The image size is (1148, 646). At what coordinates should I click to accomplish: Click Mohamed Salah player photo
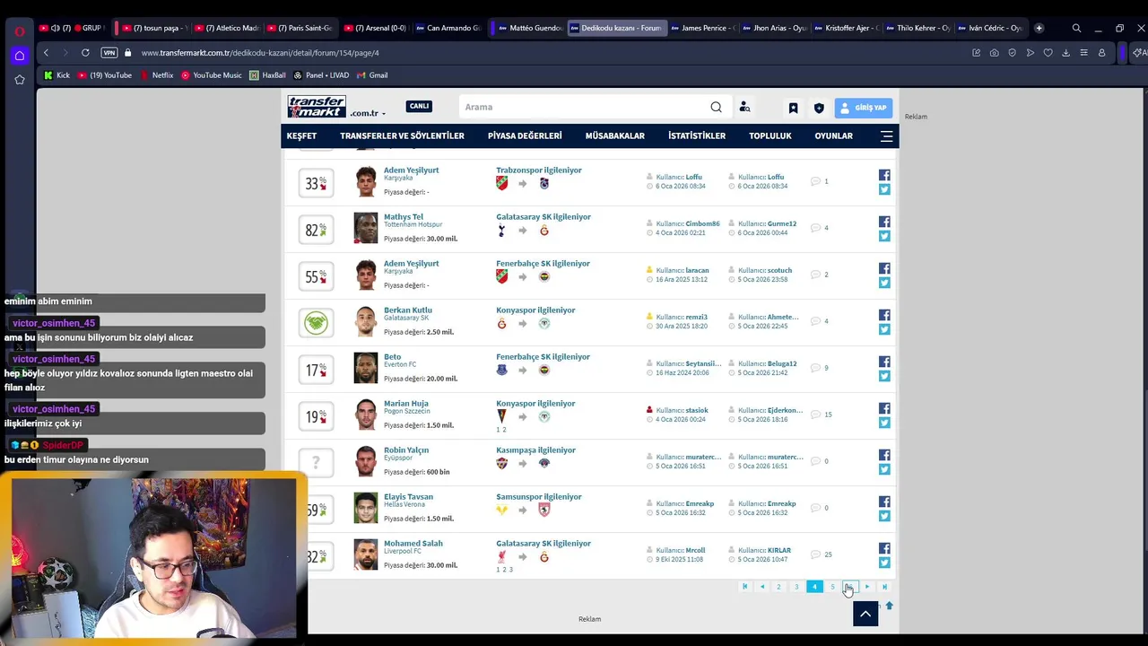coord(366,554)
